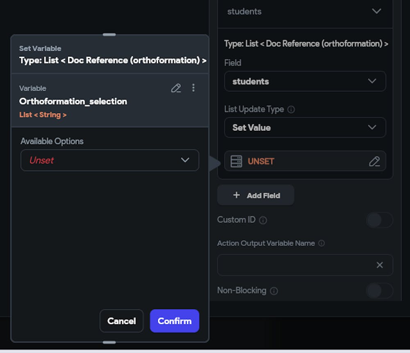Click the database icon beside UNSET
Viewport: 410px width, 353px height.
[236, 162]
